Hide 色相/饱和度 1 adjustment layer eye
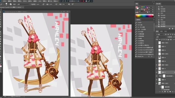 coord(157,76)
